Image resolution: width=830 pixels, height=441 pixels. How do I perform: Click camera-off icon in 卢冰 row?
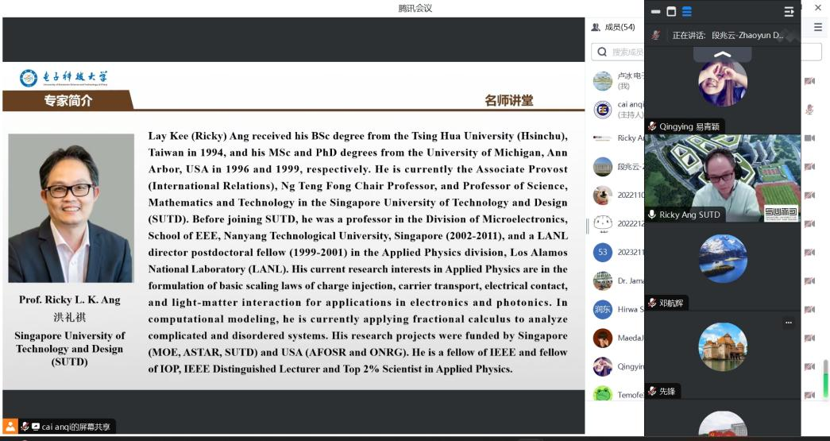pos(809,81)
